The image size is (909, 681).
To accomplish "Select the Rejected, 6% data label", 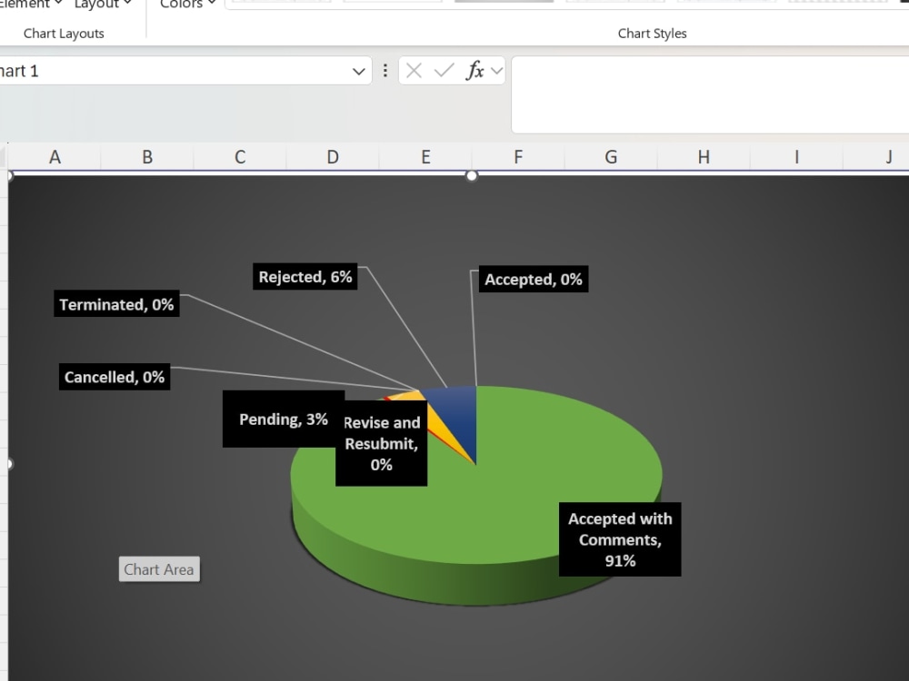I will (305, 277).
